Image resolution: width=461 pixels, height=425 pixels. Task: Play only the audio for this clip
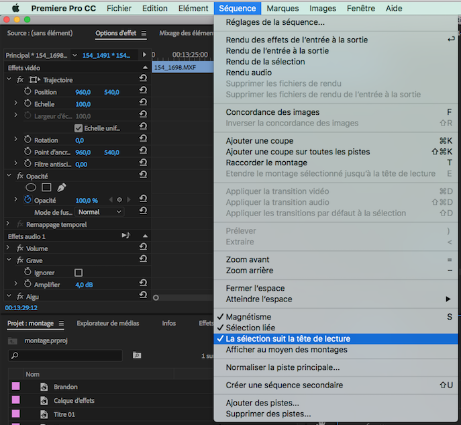(126, 236)
